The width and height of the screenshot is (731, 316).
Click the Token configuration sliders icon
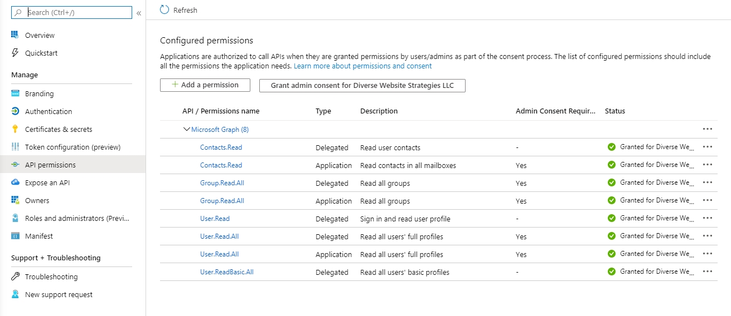[x=15, y=147]
